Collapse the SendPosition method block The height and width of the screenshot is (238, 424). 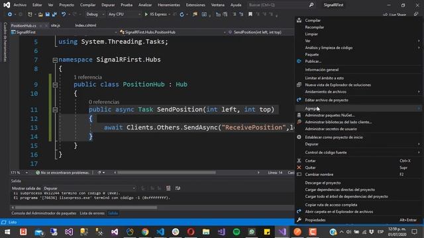[x=55, y=110]
